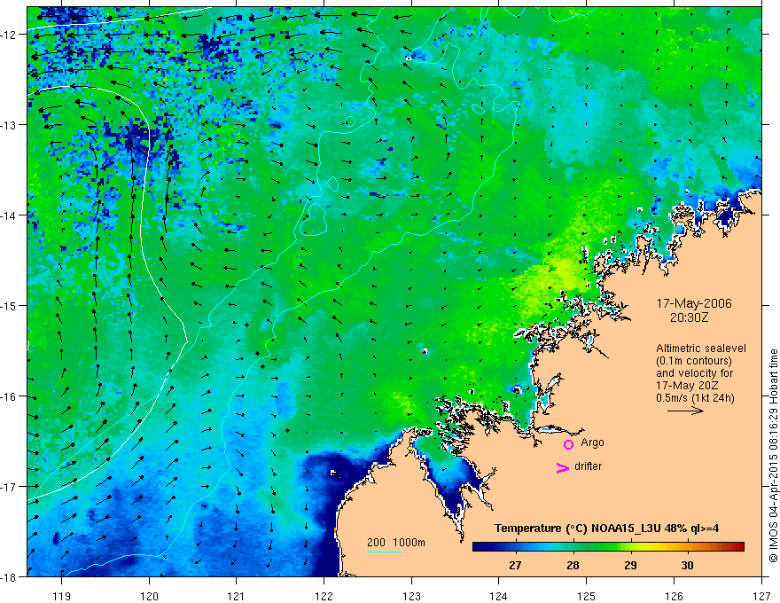Click the '200 1000m' depth legend text

coord(396,543)
